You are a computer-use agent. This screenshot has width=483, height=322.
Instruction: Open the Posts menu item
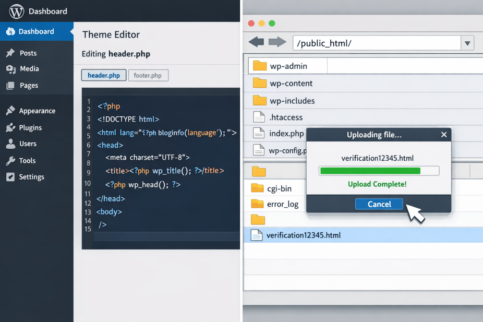(x=28, y=53)
